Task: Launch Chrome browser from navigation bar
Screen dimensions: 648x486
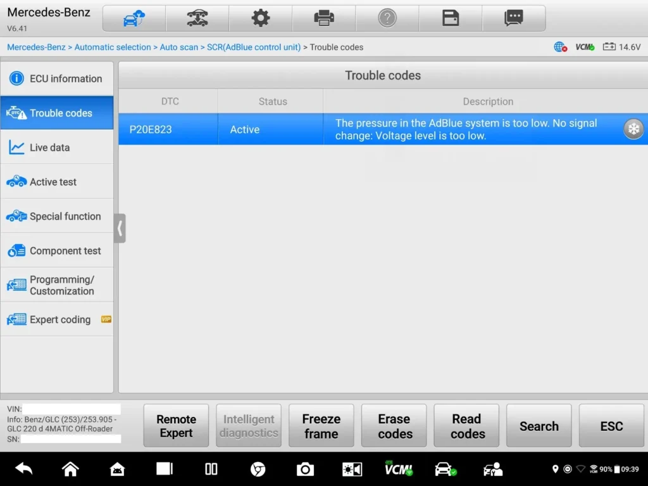Action: (x=258, y=469)
